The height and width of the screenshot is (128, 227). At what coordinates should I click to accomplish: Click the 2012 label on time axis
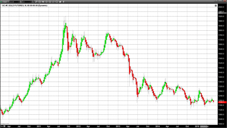pyautogui.click(x=78, y=126)
